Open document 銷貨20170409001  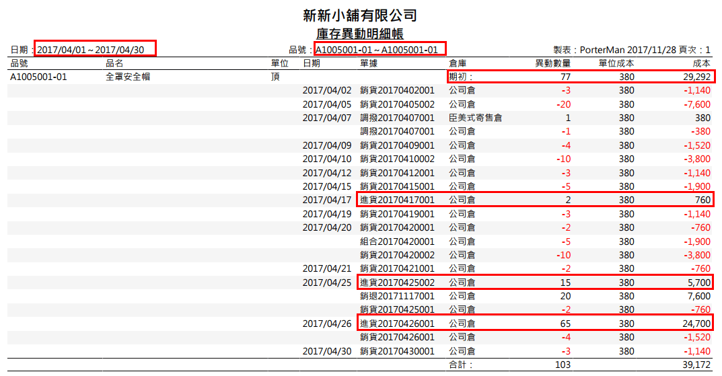coord(397,145)
